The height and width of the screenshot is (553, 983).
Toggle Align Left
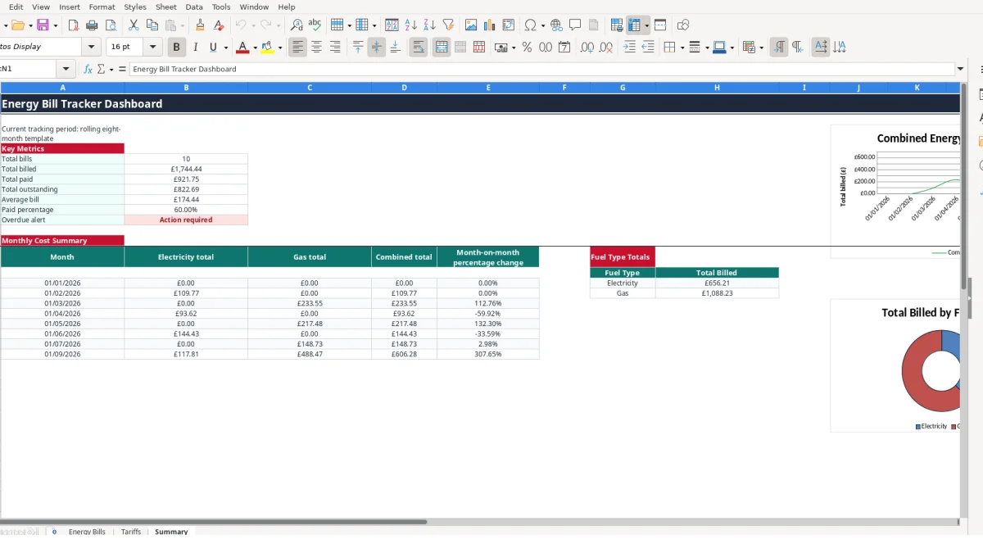tap(297, 48)
